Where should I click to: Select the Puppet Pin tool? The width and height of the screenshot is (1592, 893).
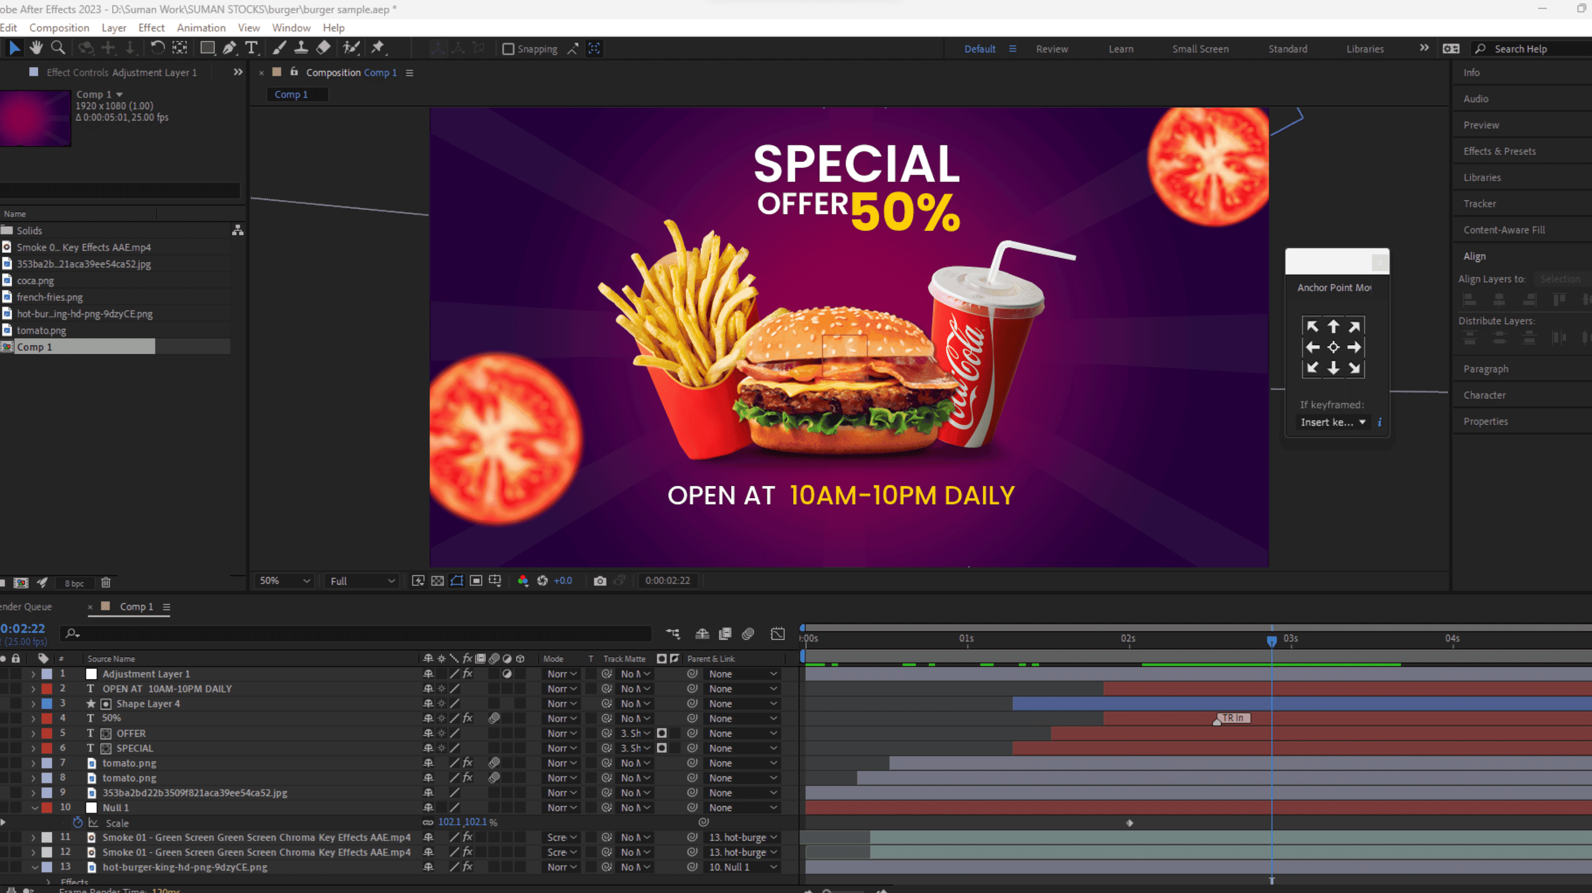point(378,48)
